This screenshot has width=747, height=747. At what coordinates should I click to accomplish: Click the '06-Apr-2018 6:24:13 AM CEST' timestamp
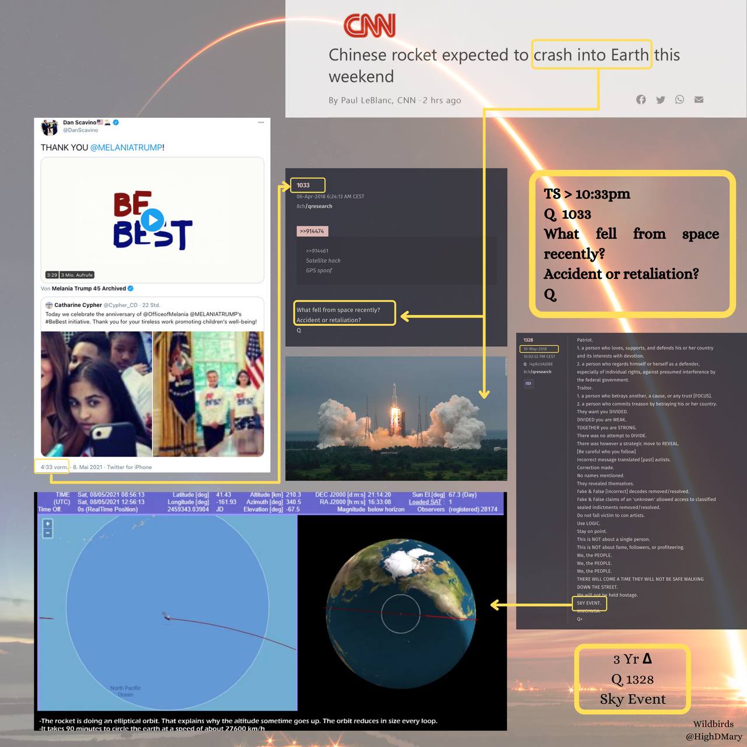click(330, 196)
